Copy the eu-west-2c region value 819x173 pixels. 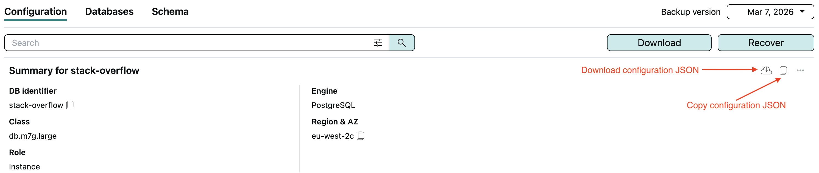point(361,136)
